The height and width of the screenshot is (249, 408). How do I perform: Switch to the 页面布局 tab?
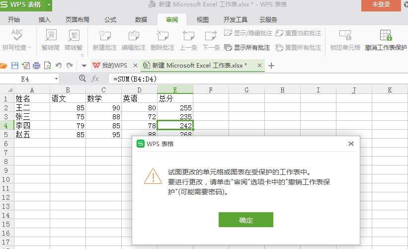78,20
